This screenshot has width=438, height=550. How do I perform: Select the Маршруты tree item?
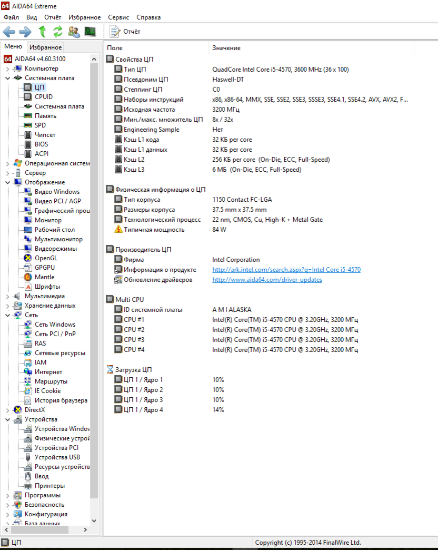[x=51, y=381]
